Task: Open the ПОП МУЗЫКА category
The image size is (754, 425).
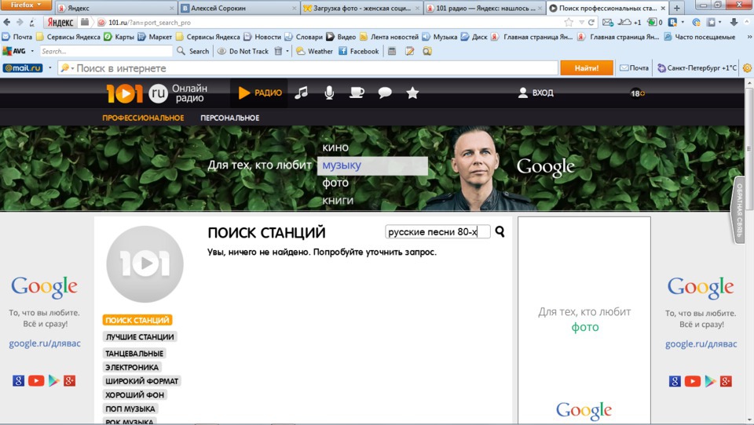Action: click(130, 409)
